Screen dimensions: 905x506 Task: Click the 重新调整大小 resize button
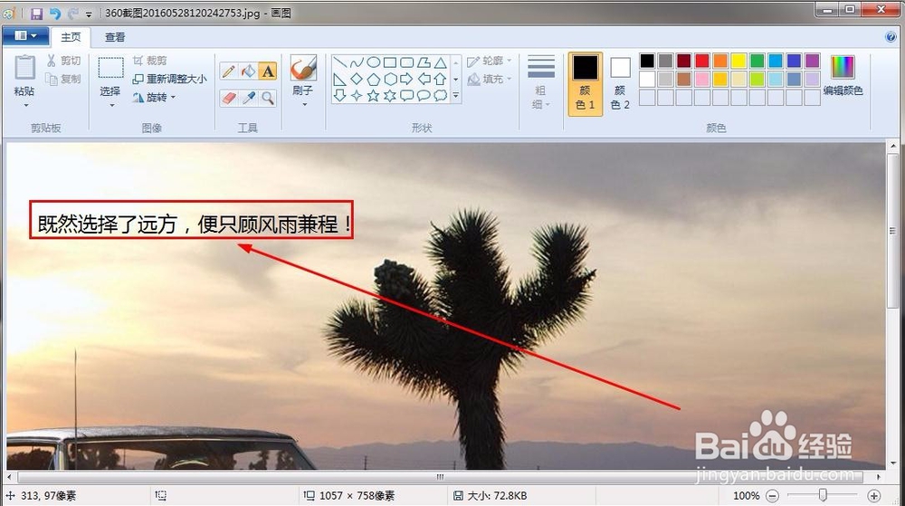tap(170, 79)
